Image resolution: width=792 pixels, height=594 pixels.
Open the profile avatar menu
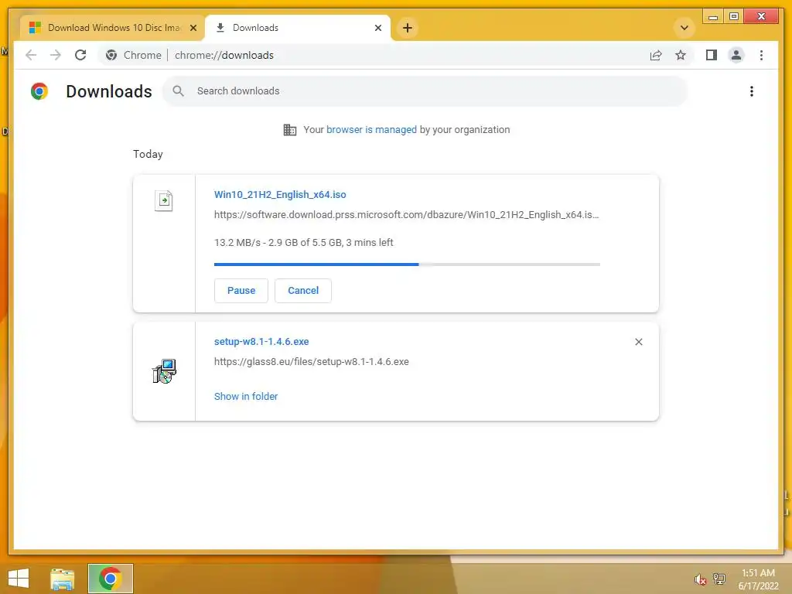(736, 55)
